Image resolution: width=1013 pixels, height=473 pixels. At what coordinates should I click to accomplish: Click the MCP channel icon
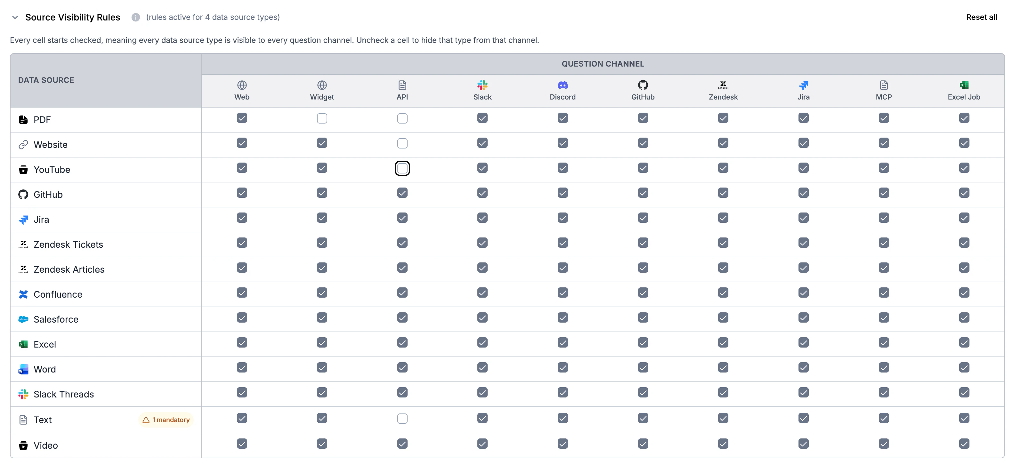point(884,85)
